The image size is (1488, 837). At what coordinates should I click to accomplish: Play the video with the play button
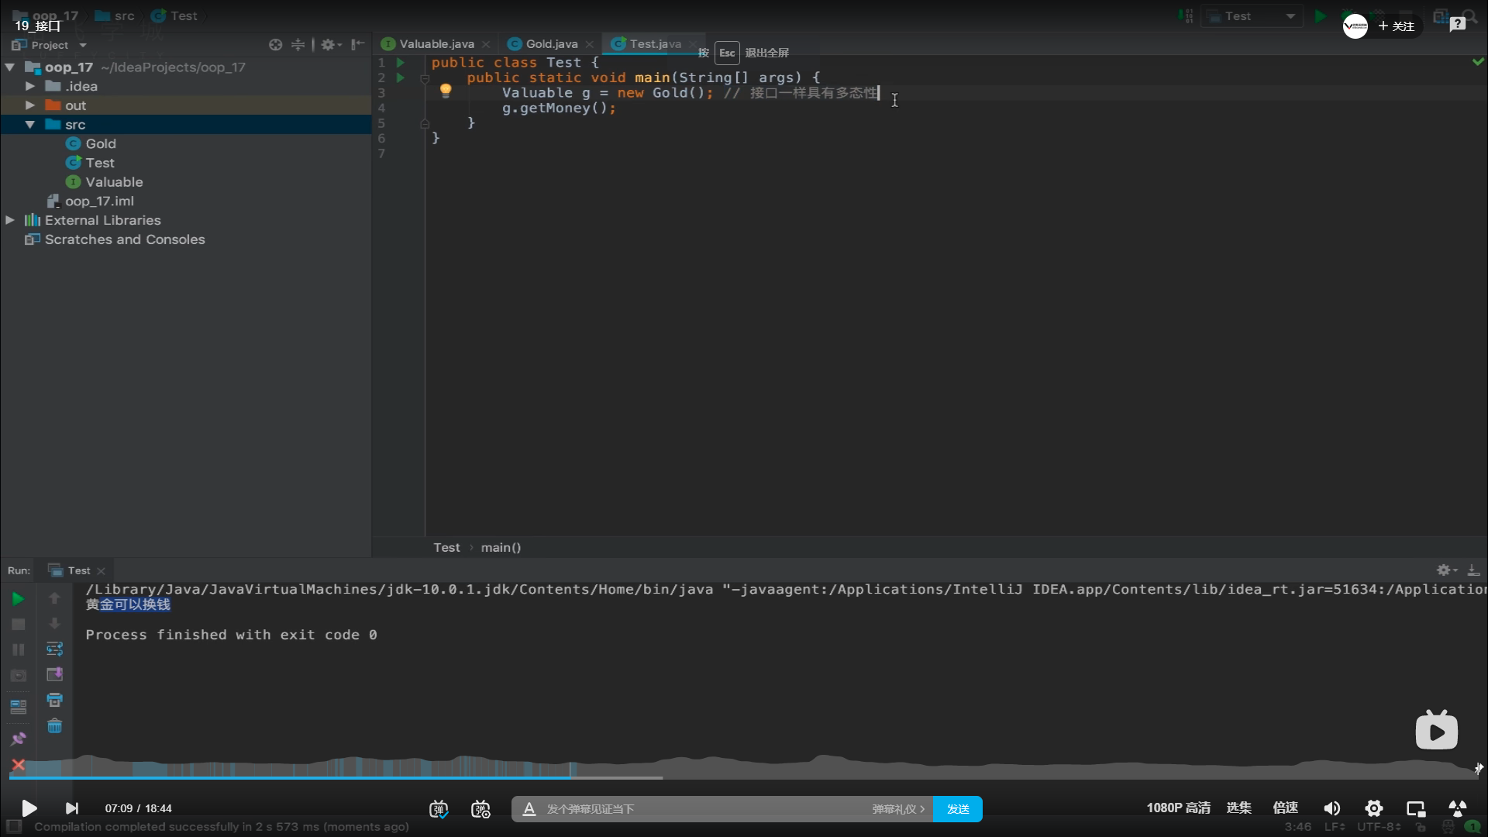coord(29,808)
